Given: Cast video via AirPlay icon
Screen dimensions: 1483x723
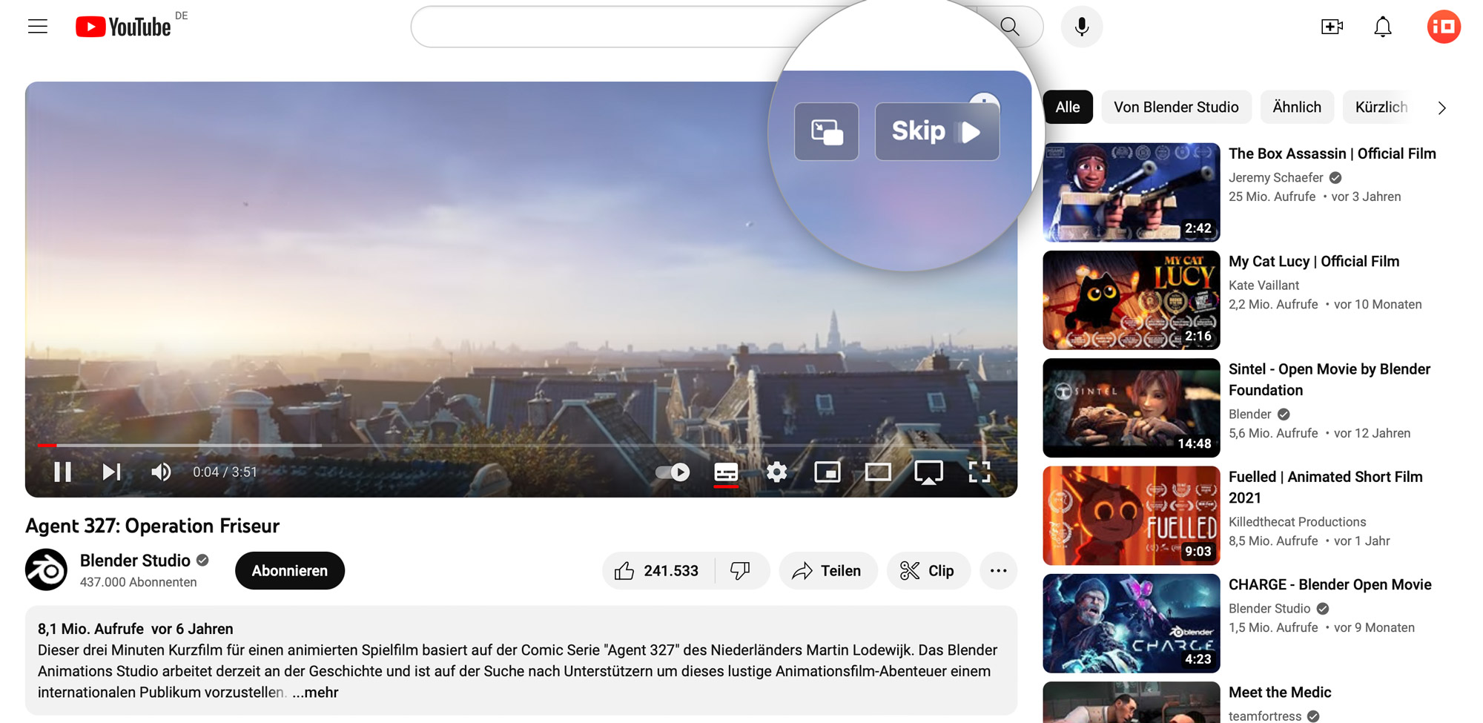Looking at the screenshot, I should click(x=928, y=472).
